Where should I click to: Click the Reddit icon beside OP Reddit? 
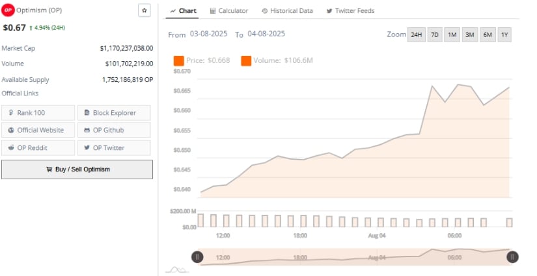(x=11, y=147)
